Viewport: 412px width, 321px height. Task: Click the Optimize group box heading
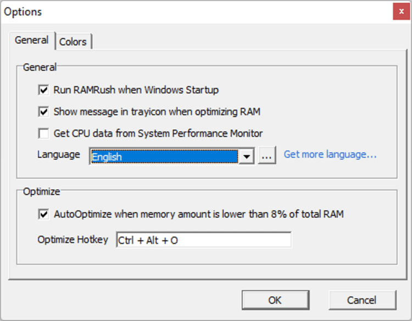(x=42, y=192)
